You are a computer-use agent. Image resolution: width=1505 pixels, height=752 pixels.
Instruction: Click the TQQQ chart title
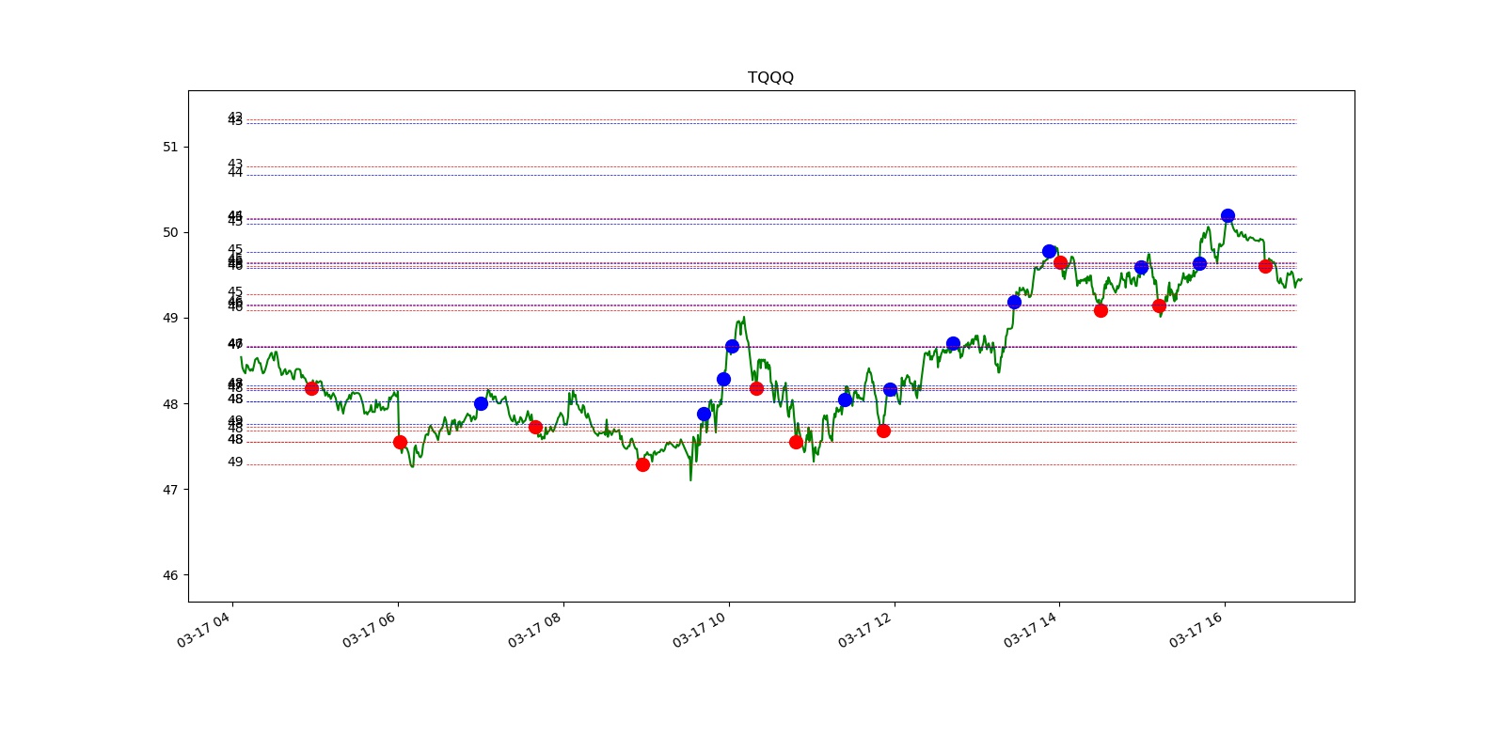tap(770, 77)
